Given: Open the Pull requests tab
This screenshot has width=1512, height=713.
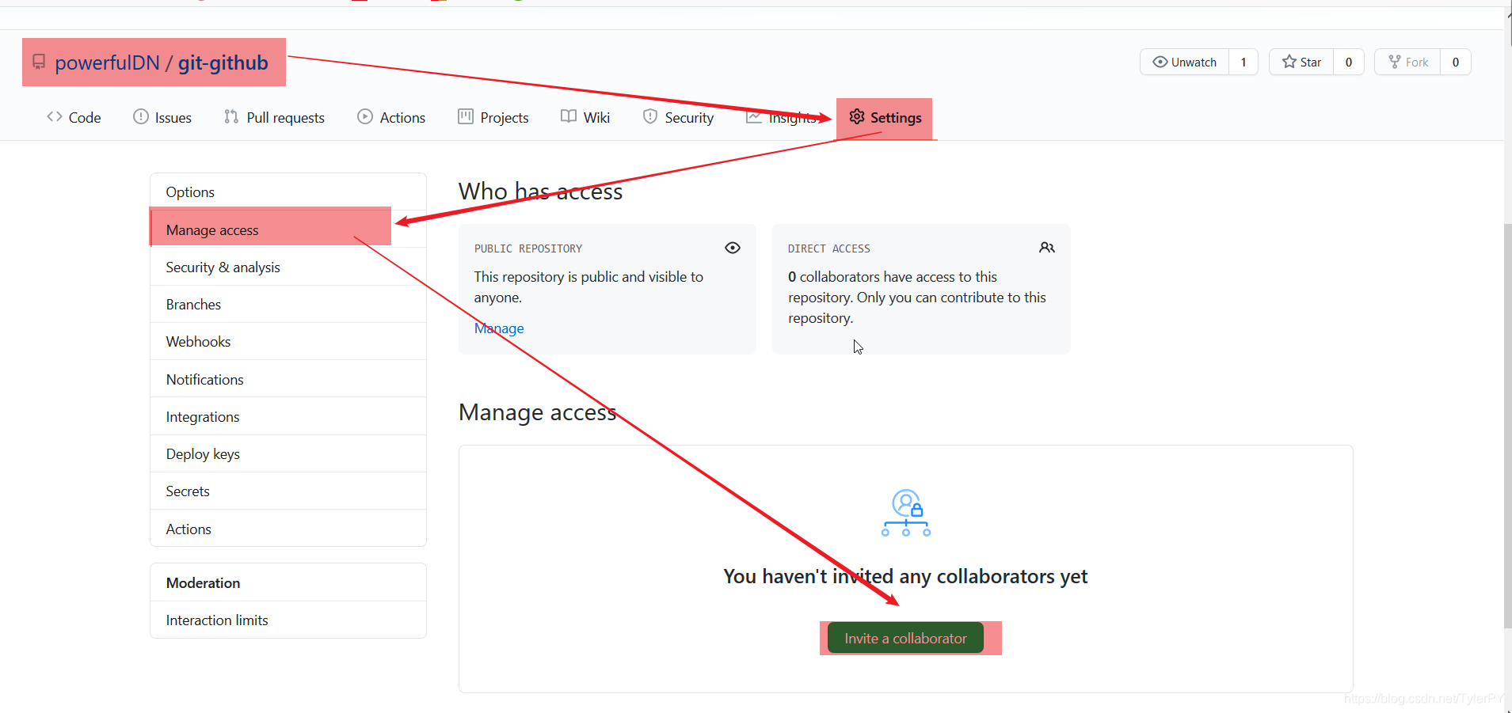Looking at the screenshot, I should tap(274, 117).
